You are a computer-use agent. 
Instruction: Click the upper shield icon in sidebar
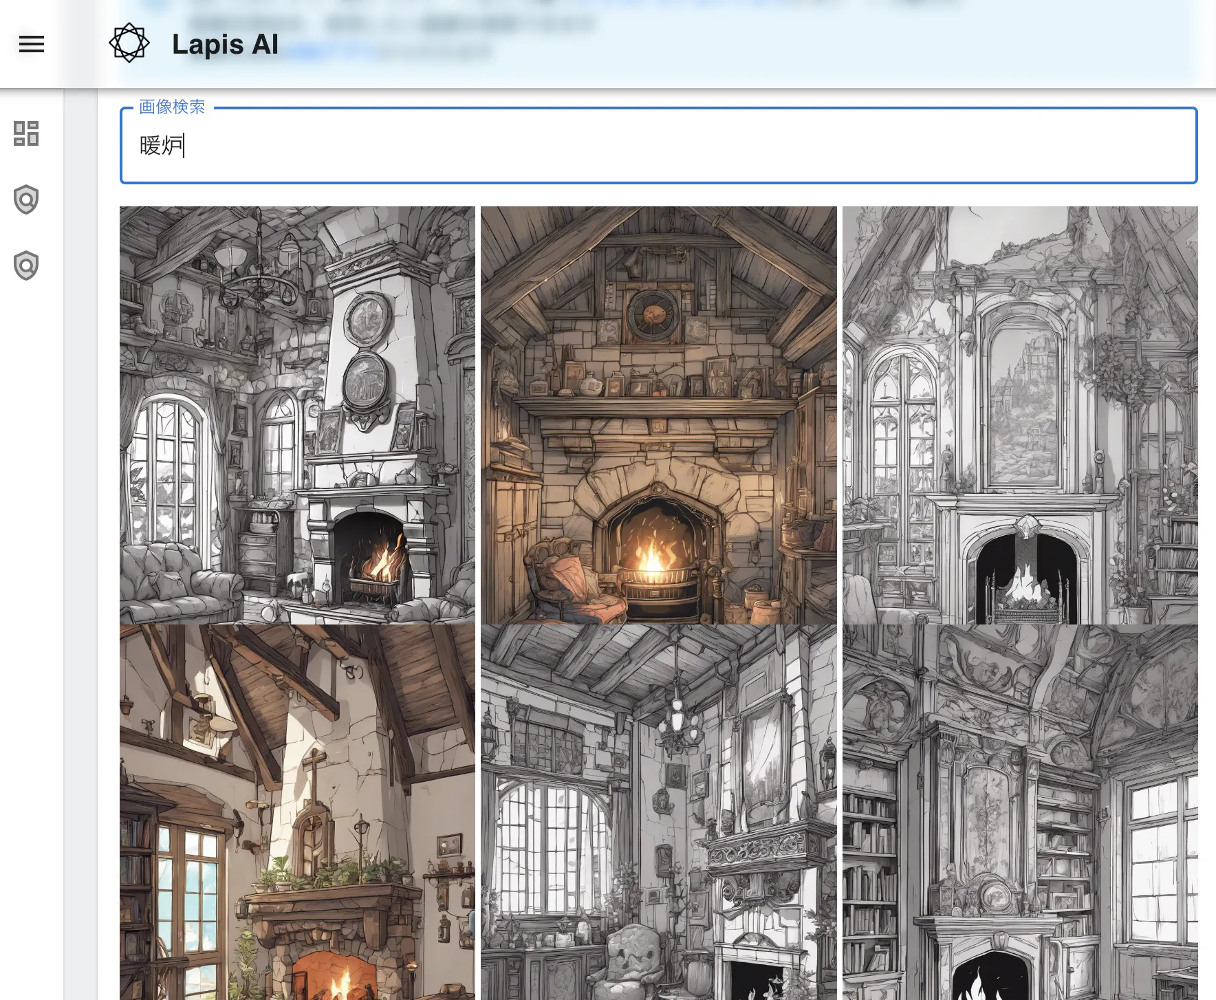click(x=26, y=199)
